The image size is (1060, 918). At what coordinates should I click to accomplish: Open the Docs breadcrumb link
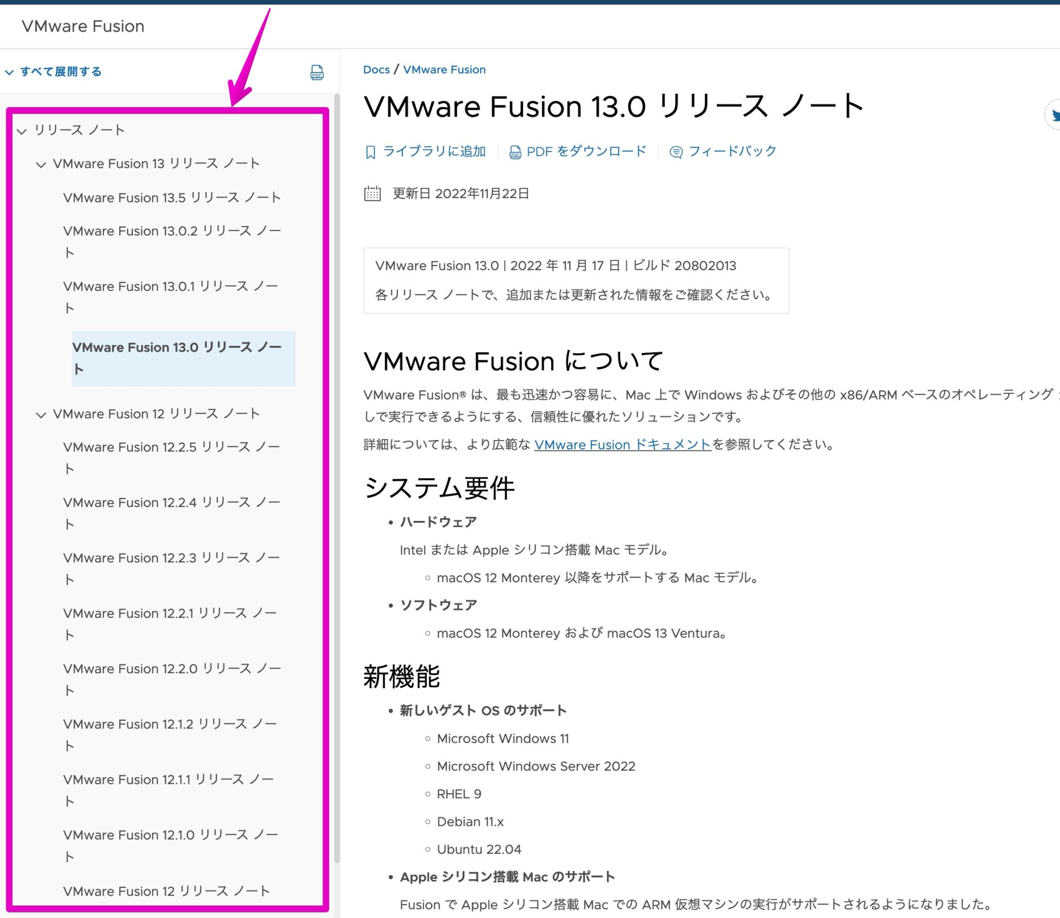tap(376, 69)
